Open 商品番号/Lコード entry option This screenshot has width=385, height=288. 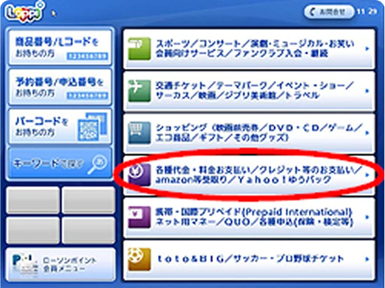click(x=60, y=47)
